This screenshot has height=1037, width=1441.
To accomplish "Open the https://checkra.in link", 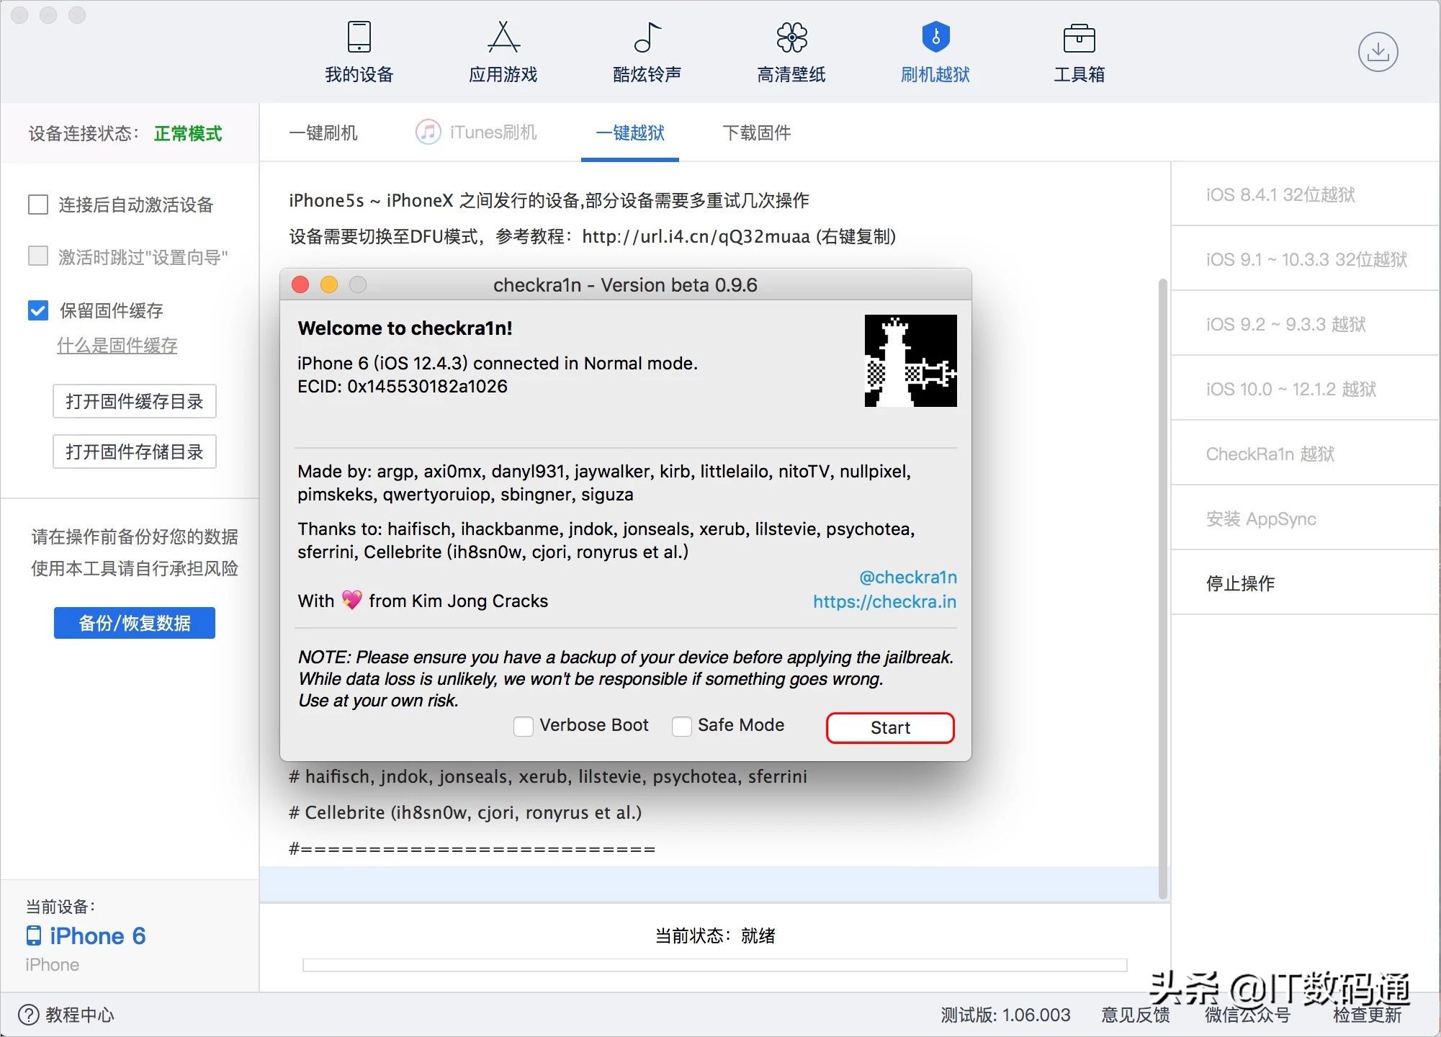I will (x=884, y=601).
